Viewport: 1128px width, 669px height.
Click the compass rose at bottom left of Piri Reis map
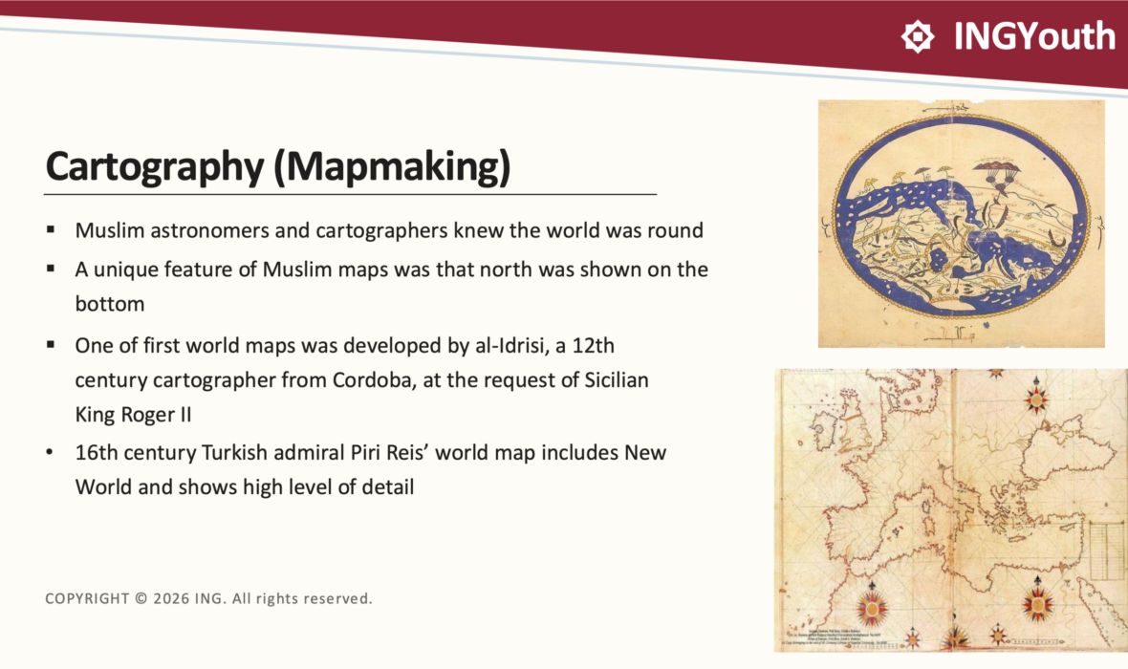pos(872,608)
